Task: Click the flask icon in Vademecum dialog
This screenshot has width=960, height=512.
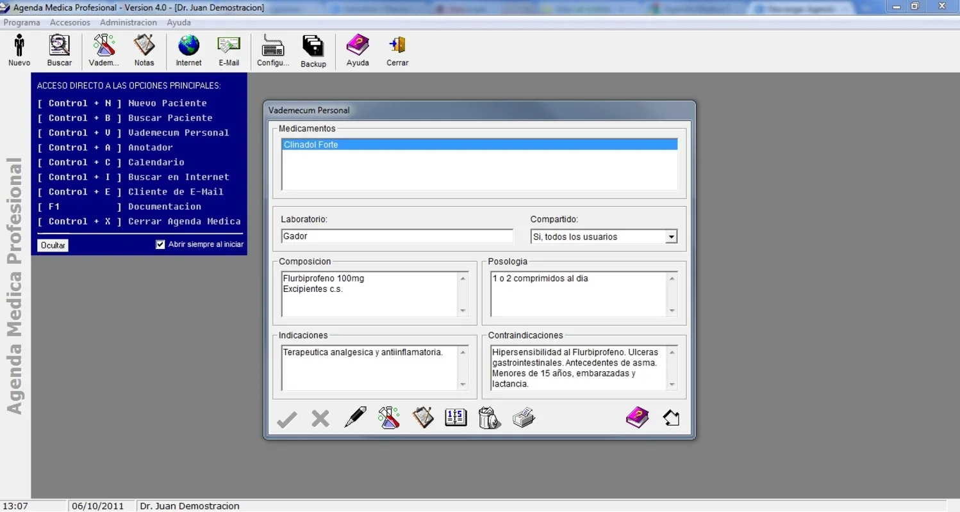Action: point(389,418)
